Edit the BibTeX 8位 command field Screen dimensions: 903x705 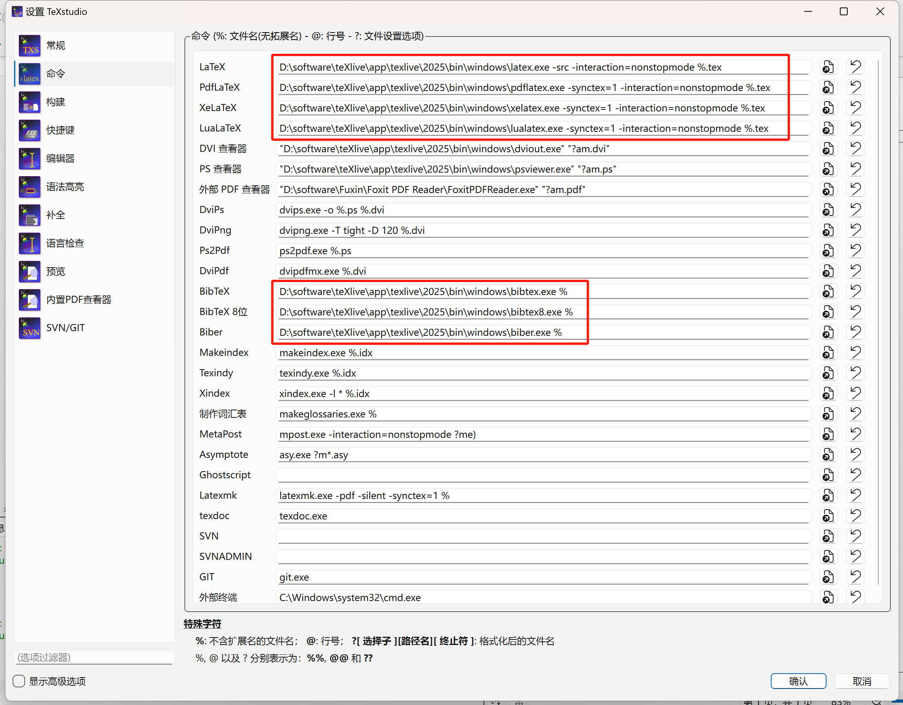pos(543,312)
